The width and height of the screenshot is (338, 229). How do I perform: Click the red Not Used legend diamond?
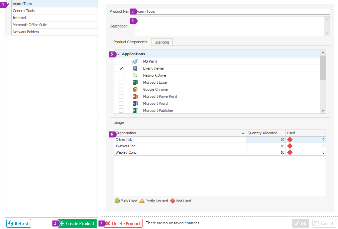(x=173, y=201)
